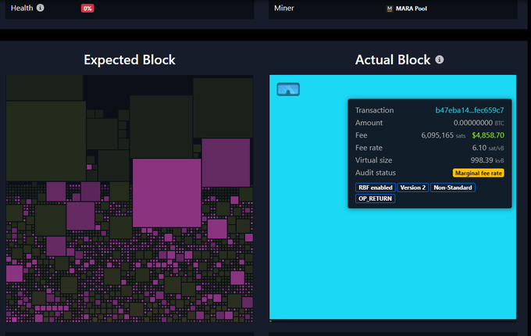Click the Virtual size label
This screenshot has height=336, width=531.
373,160
